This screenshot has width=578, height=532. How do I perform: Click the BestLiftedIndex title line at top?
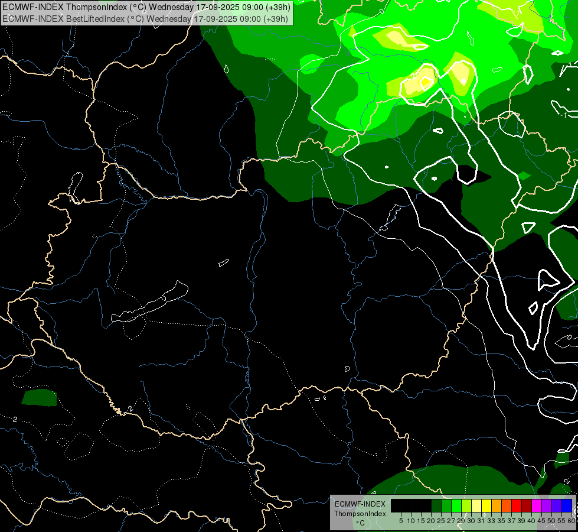point(145,18)
